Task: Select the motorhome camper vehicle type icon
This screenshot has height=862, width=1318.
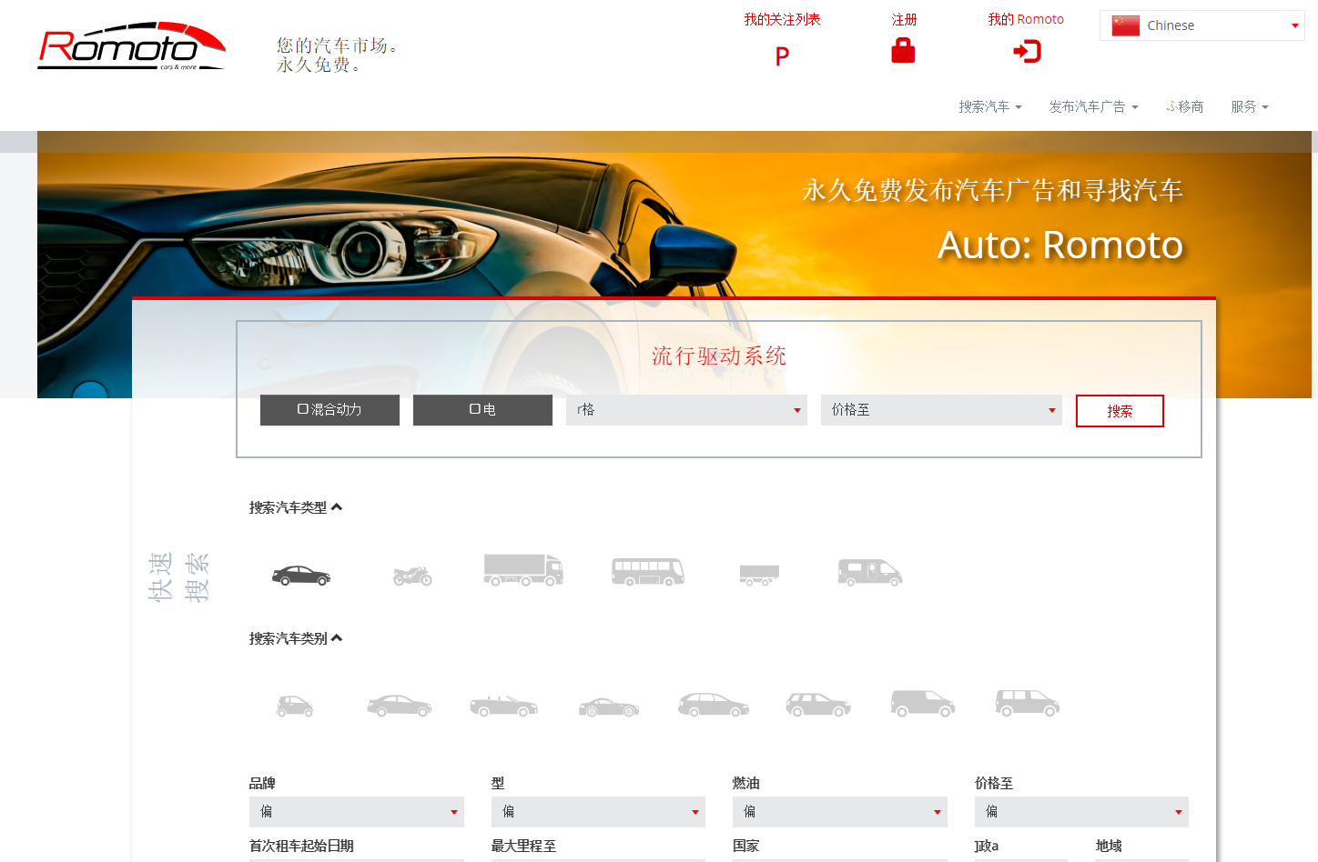Action: [870, 572]
